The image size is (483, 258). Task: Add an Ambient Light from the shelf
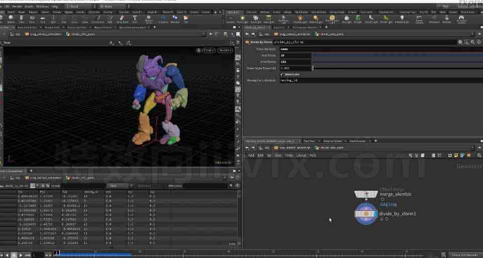click(402, 20)
